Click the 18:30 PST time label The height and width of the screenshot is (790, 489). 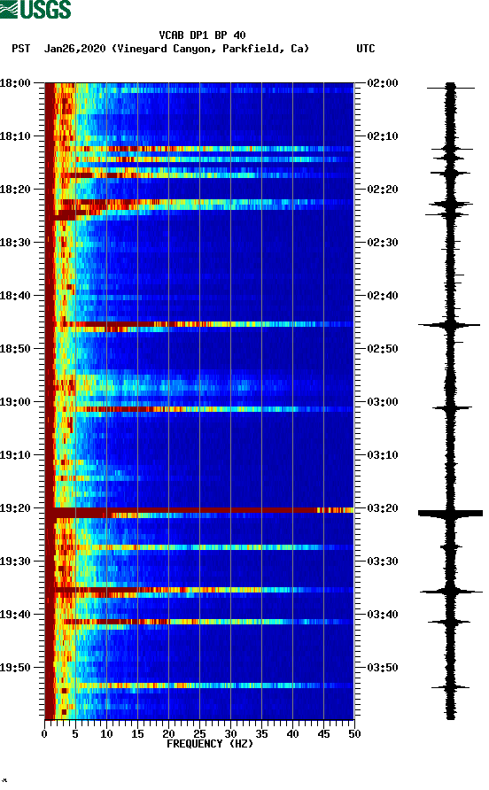click(x=15, y=243)
